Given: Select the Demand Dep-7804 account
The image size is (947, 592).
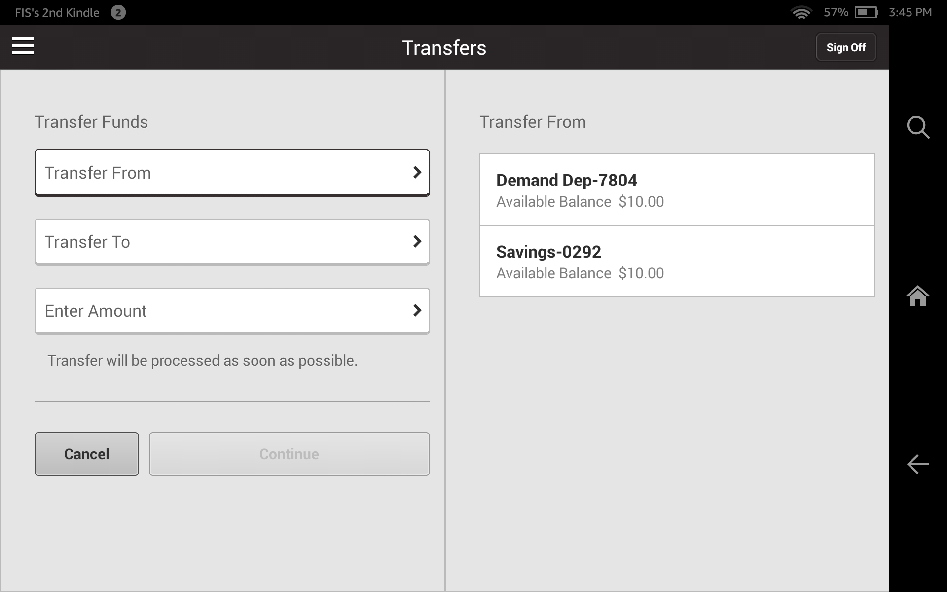Looking at the screenshot, I should pos(677,190).
